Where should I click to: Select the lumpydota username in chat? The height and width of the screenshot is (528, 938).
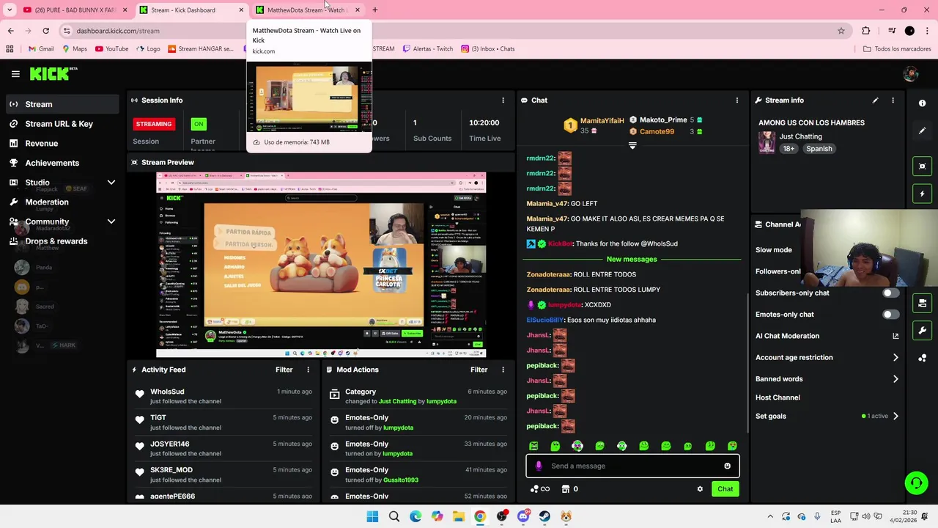564,305
